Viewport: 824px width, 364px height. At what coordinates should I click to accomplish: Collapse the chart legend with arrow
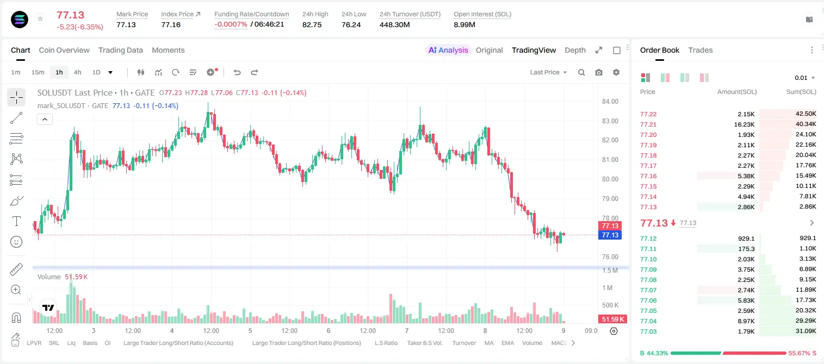point(45,120)
